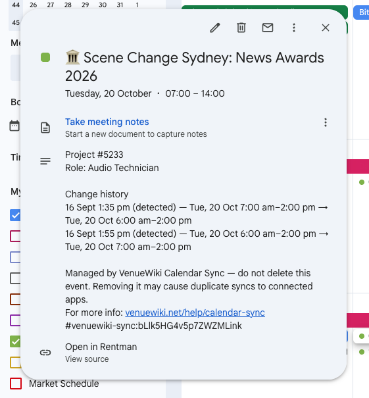Image resolution: width=369 pixels, height=398 pixels.
Task: Select date 26 in the mini calendar
Action: pyautogui.click(x=34, y=5)
